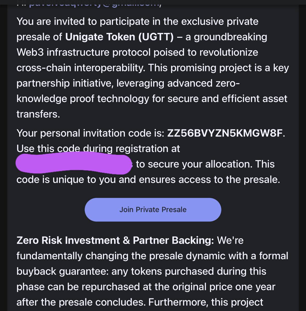306x311 pixels.
Task: Click the Zero Risk Investment & Partner Backing heading
Action: tap(115, 240)
